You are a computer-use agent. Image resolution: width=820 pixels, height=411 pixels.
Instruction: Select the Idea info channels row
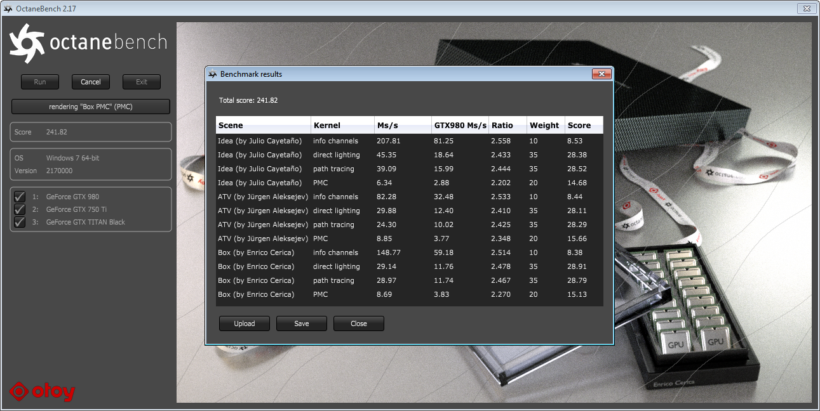pyautogui.click(x=410, y=141)
